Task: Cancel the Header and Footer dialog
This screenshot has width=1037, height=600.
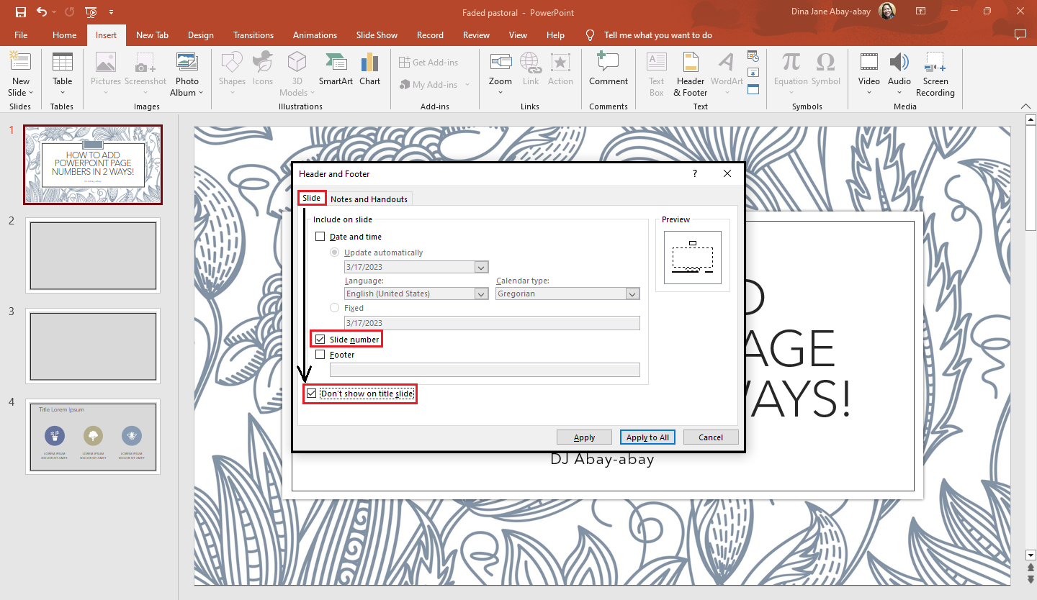Action: tap(710, 437)
